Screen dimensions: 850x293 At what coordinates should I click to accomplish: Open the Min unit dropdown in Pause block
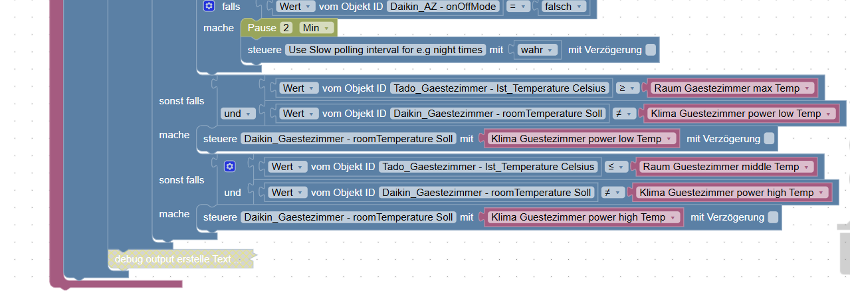(316, 28)
